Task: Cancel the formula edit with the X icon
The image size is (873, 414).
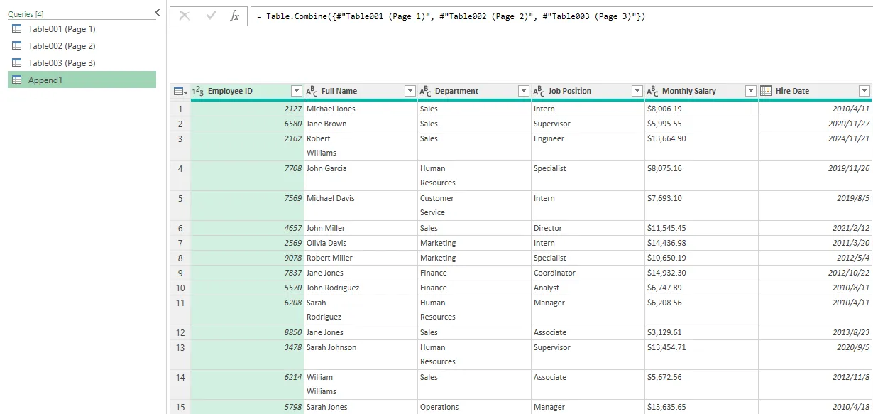Action: click(x=185, y=16)
